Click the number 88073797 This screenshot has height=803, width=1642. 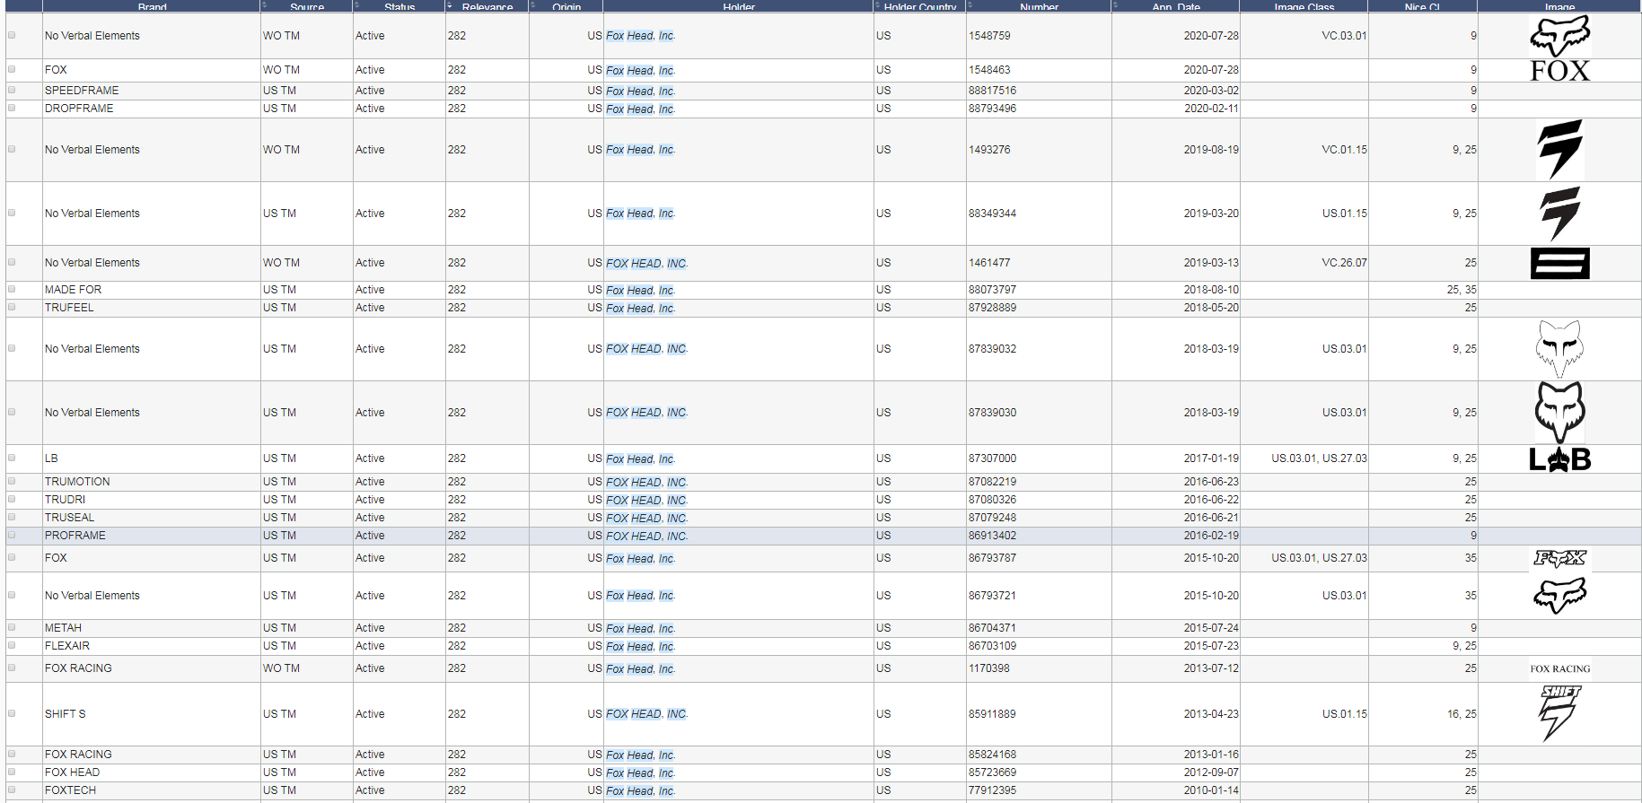point(993,290)
